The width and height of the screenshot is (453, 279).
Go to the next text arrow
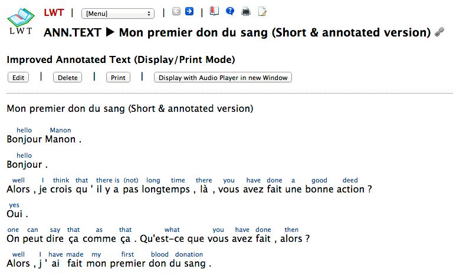pos(189,11)
